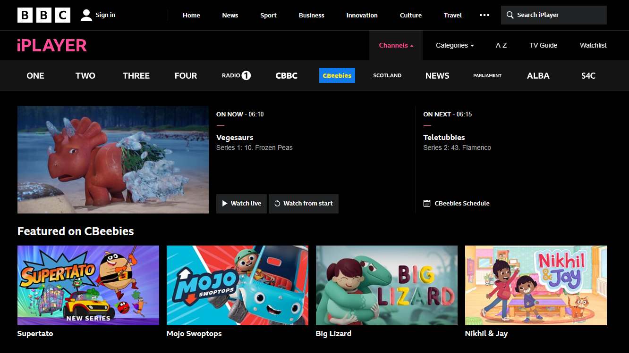The width and height of the screenshot is (629, 353).
Task: Open the BBC logo homepage
Action: [x=44, y=15]
